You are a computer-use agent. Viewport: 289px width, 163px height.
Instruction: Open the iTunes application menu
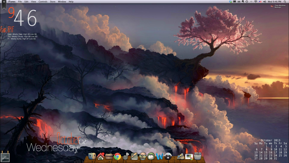[x=12, y=2]
